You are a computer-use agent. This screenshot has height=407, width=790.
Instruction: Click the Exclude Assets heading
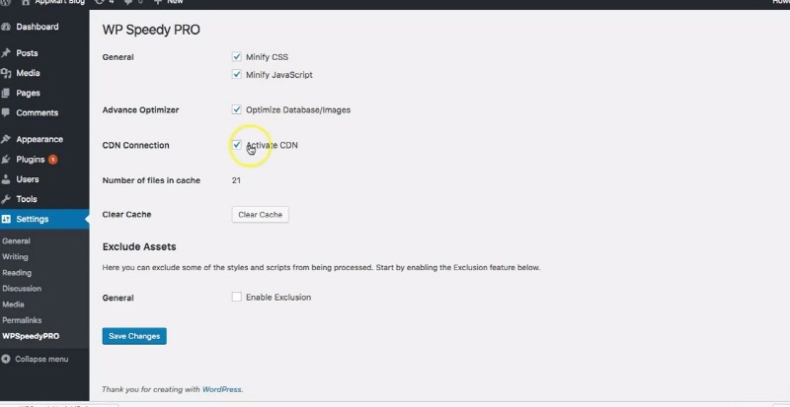click(139, 246)
